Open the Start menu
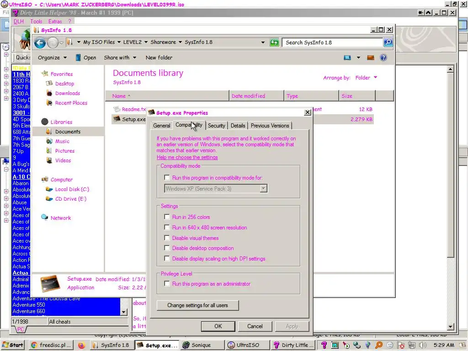This screenshot has height=351, width=468. pyautogui.click(x=13, y=345)
